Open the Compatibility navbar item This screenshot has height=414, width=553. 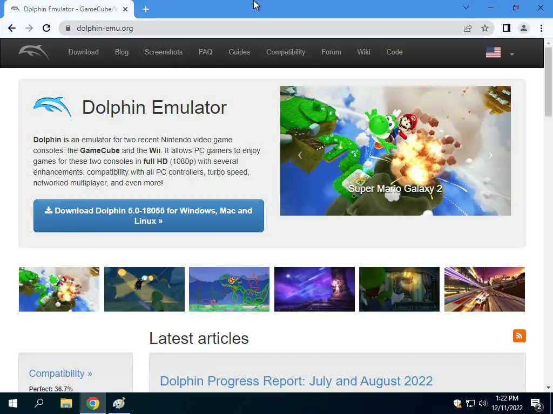[x=286, y=52]
